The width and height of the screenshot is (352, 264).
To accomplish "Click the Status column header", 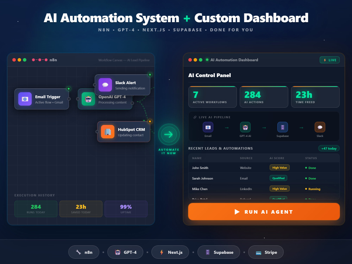I will click(x=311, y=158).
